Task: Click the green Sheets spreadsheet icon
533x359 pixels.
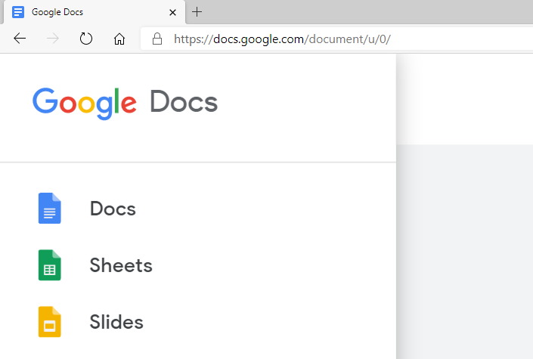Action: [x=50, y=265]
